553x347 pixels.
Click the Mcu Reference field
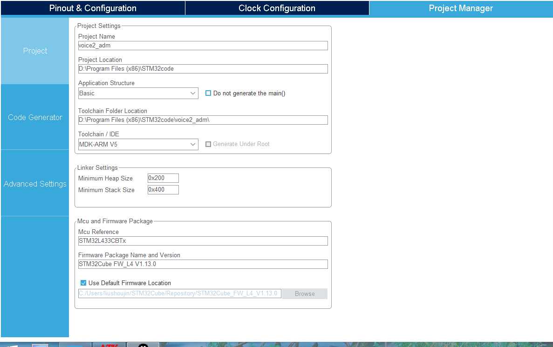[203, 241]
